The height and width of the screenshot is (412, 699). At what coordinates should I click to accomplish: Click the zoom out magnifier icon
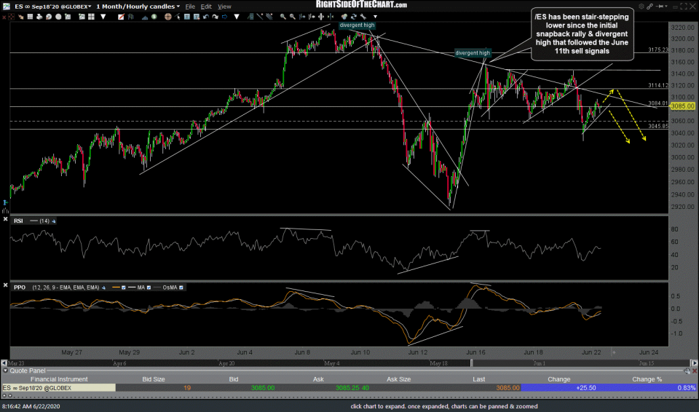(x=292, y=17)
